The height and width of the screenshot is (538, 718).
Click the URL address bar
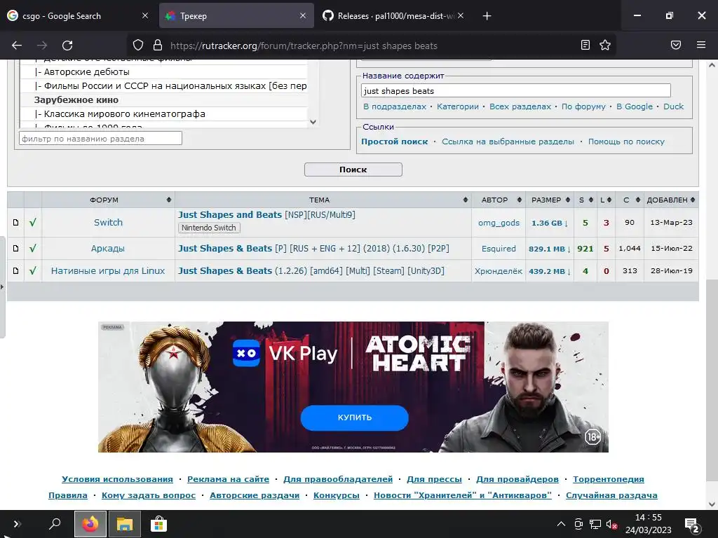tap(371, 46)
